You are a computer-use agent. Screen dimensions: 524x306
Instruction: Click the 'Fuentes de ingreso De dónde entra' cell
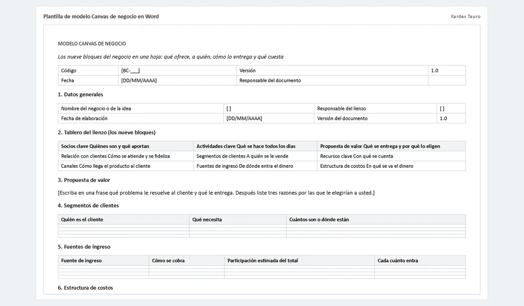pyautogui.click(x=255, y=166)
